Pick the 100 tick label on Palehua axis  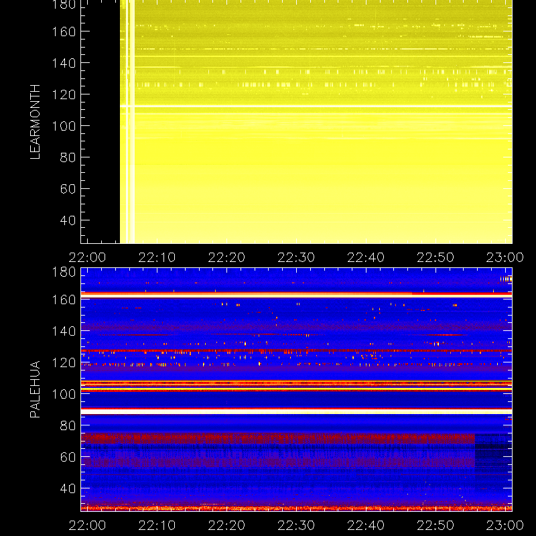[64, 394]
